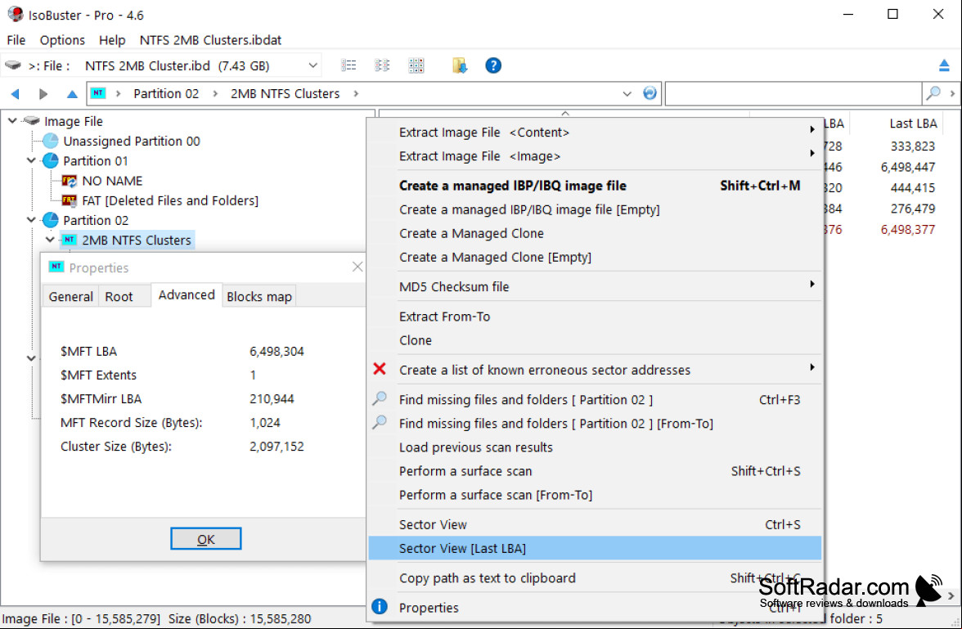
Task: Open the address bar history dropdown
Action: 627,94
